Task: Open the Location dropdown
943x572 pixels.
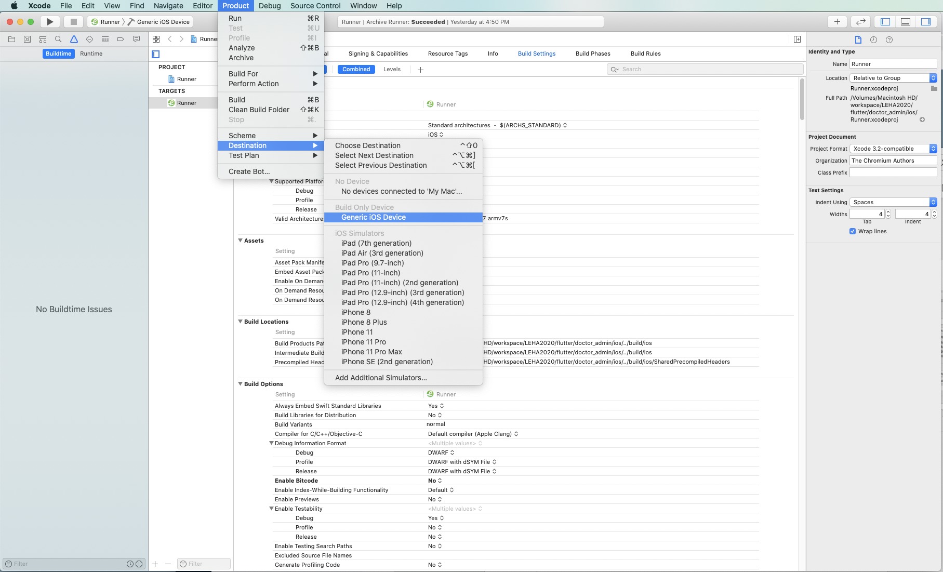Action: [893, 78]
